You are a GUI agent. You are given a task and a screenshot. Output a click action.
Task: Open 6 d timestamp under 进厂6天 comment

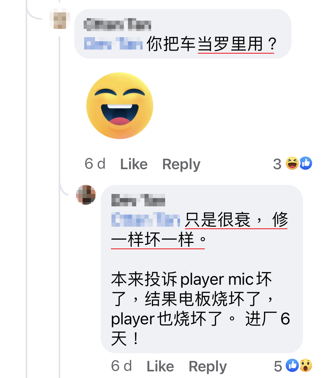(x=121, y=366)
